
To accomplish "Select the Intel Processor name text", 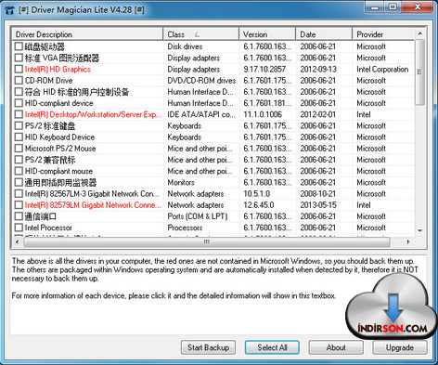I will (x=48, y=228).
